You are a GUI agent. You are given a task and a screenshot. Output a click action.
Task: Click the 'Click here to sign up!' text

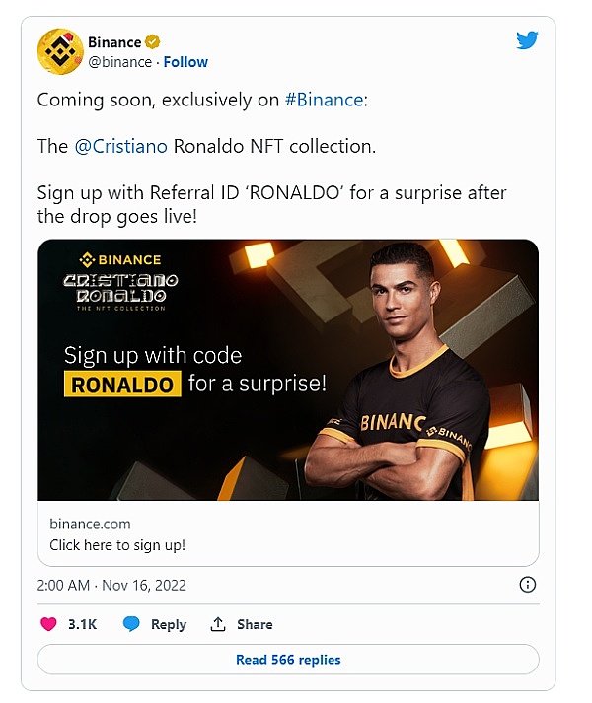[116, 544]
